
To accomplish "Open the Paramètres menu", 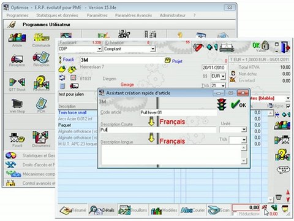I will 97,15.
